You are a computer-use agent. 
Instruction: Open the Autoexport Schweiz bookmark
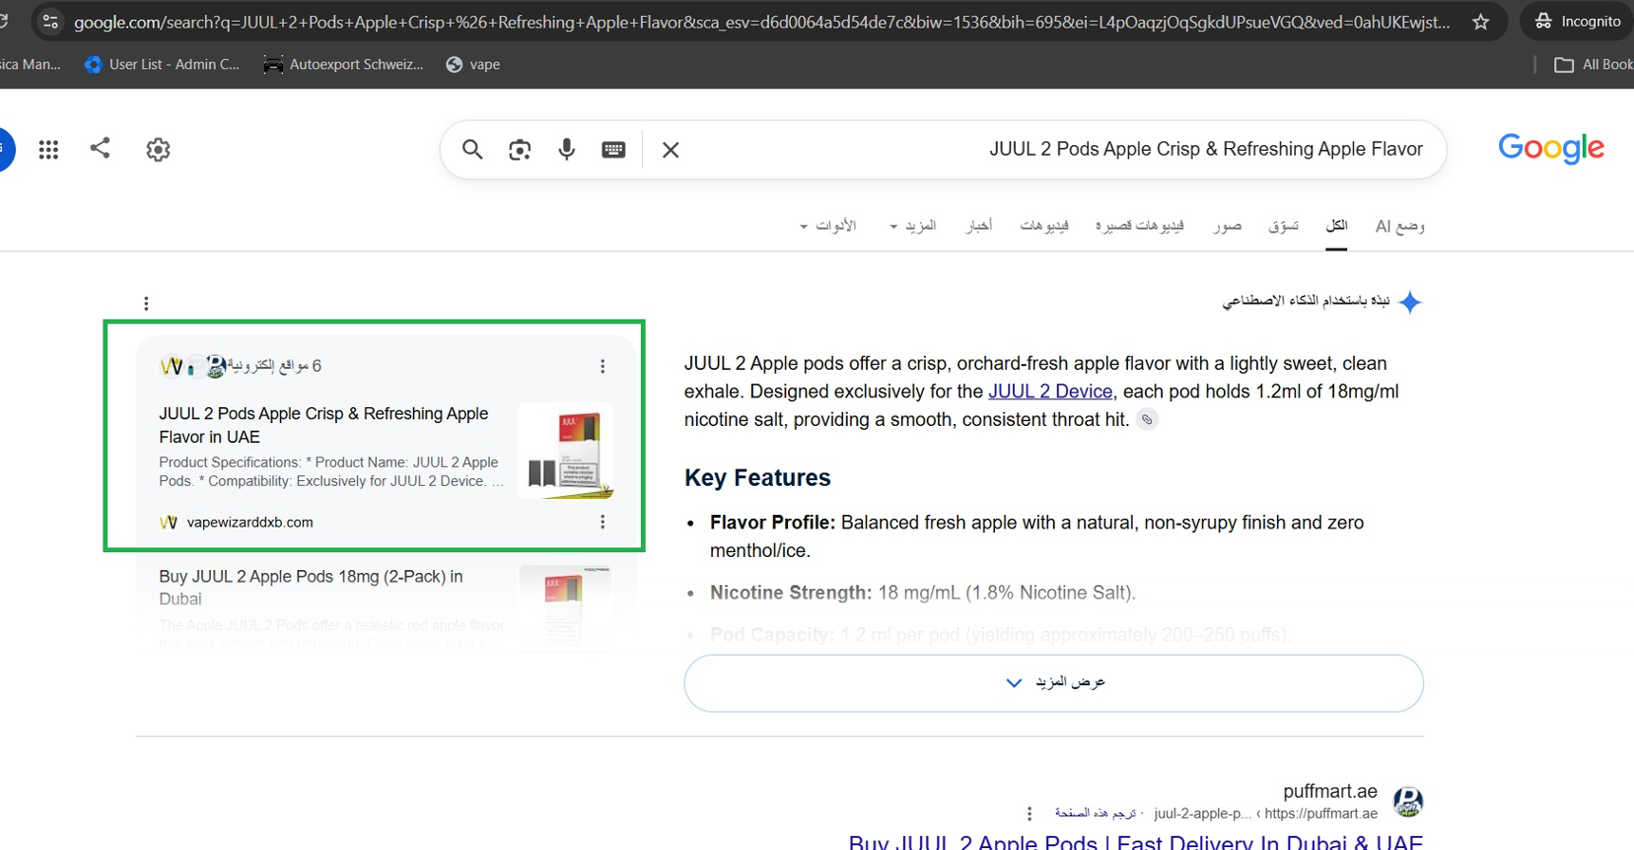344,65
